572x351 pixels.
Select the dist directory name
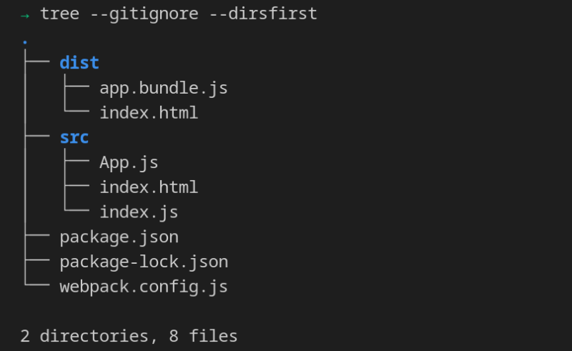79,63
